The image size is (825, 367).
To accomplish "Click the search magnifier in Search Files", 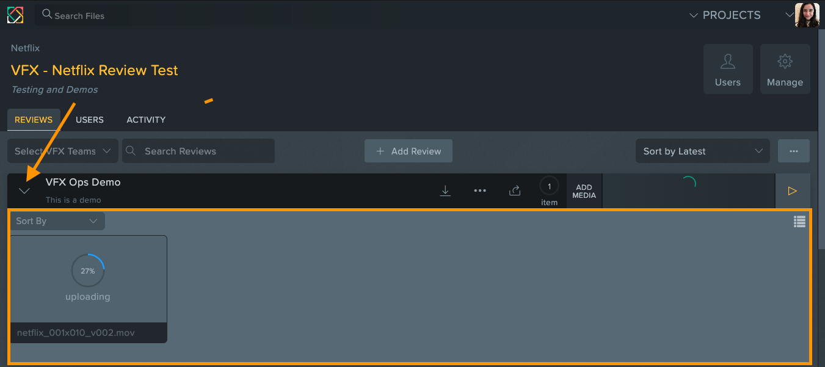I will tap(47, 14).
